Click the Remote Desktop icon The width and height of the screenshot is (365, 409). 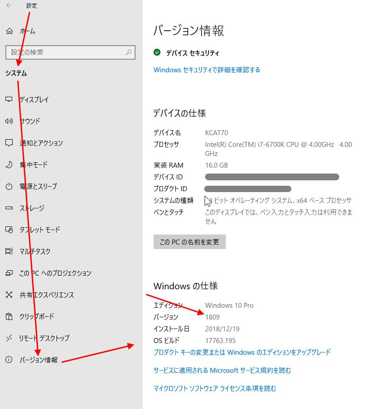(x=9, y=338)
